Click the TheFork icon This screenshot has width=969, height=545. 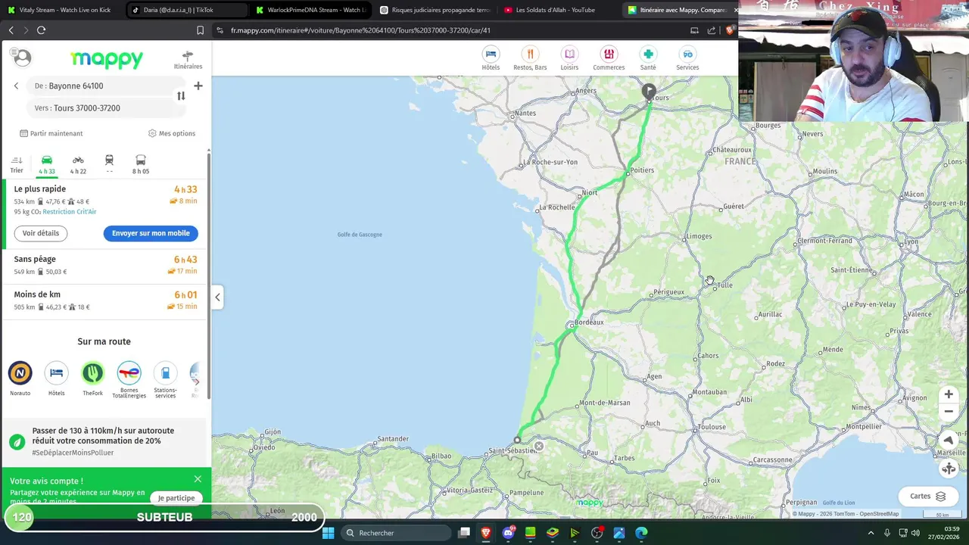tap(92, 373)
